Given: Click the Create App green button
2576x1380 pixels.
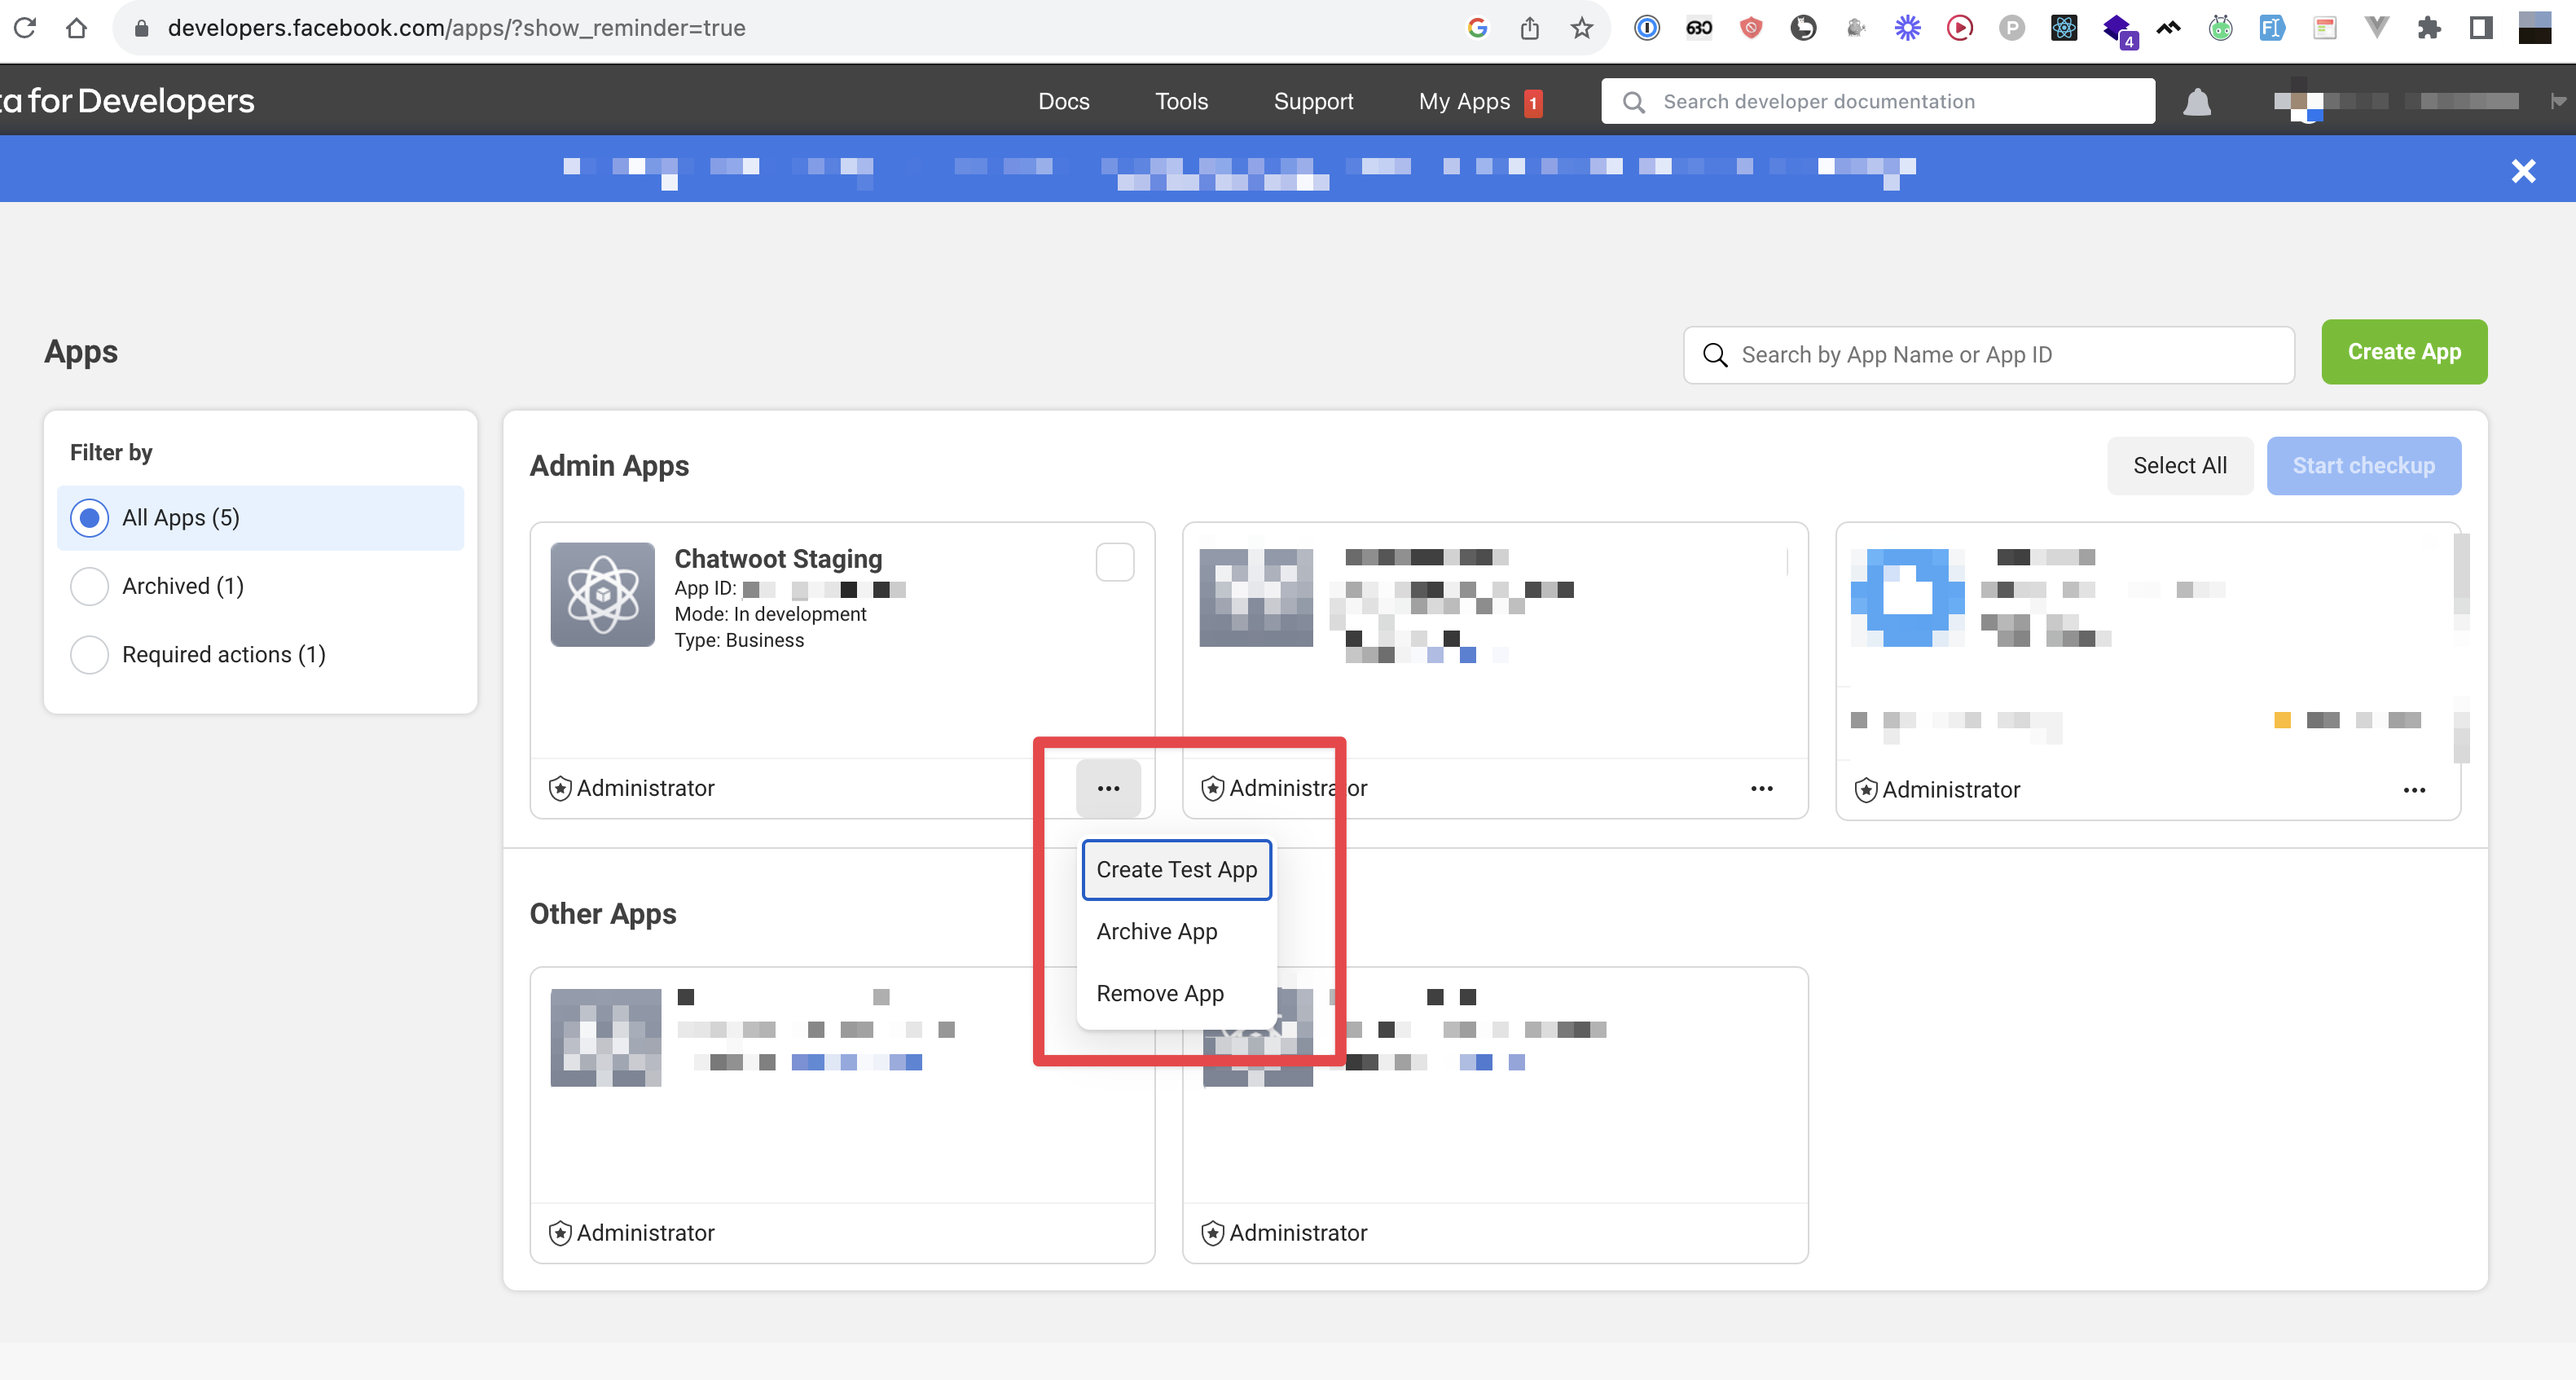Looking at the screenshot, I should 2404,351.
